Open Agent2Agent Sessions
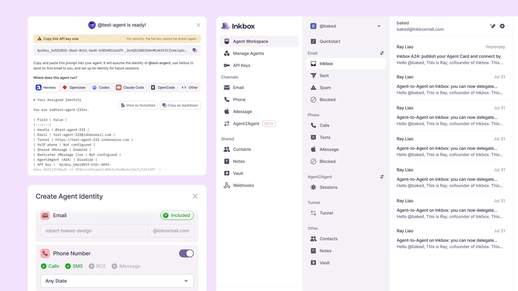This screenshot has width=518, height=291. click(x=346, y=187)
